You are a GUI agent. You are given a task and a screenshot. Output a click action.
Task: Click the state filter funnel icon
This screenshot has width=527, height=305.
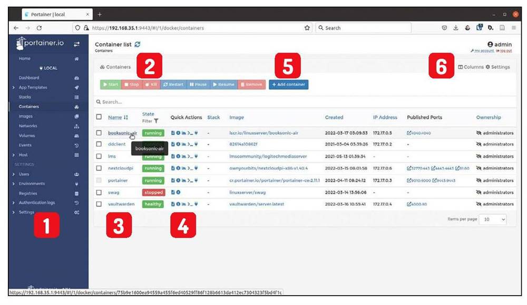156,121
